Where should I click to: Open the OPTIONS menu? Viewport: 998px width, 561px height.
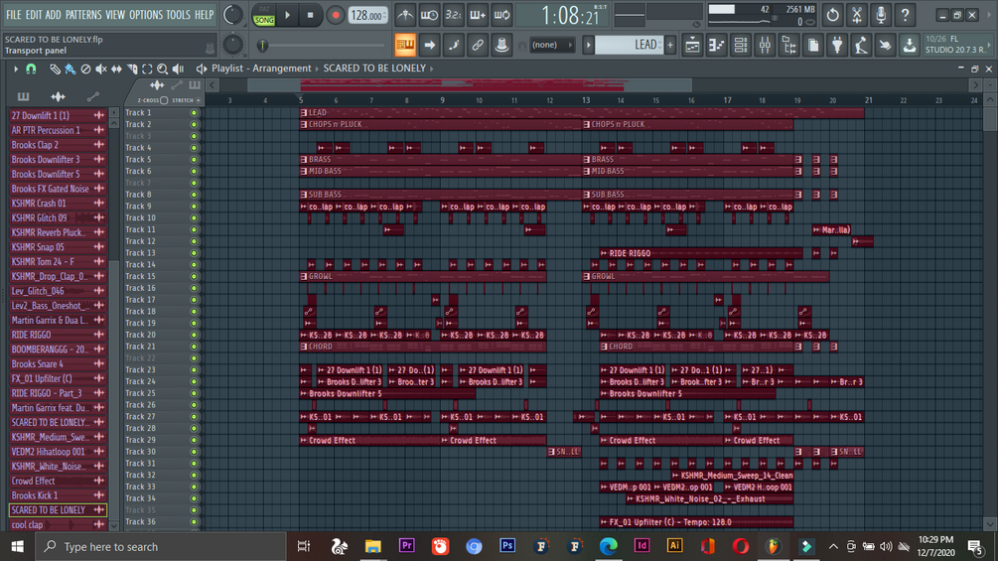pyautogui.click(x=146, y=15)
